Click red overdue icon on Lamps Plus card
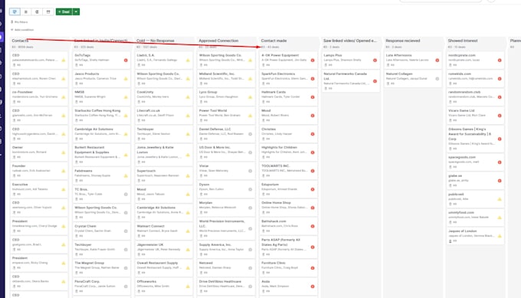The image size is (521, 298). point(375,60)
